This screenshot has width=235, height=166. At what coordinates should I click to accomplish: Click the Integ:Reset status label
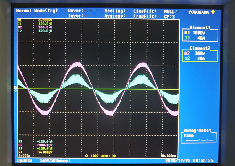tap(197, 130)
